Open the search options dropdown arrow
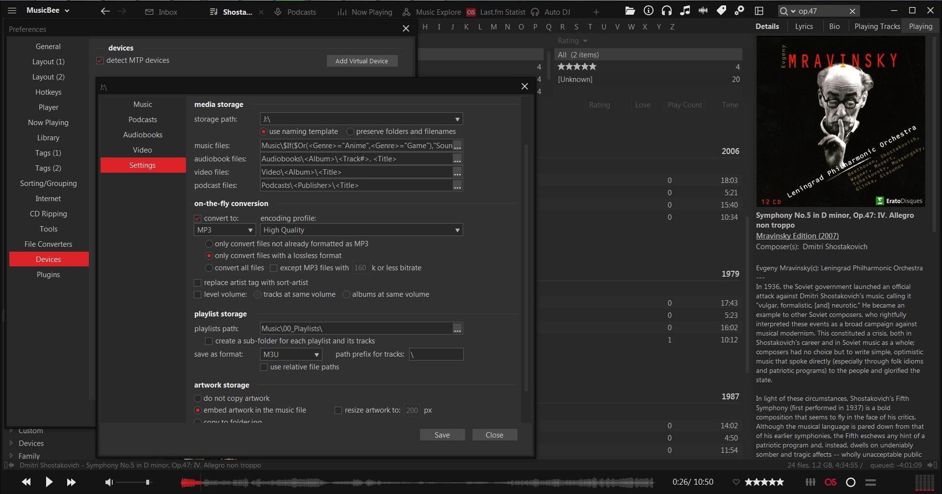 tap(793, 11)
